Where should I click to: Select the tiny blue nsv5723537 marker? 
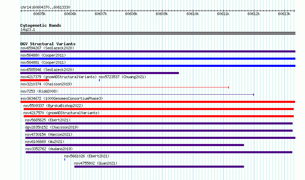coord(99,80)
